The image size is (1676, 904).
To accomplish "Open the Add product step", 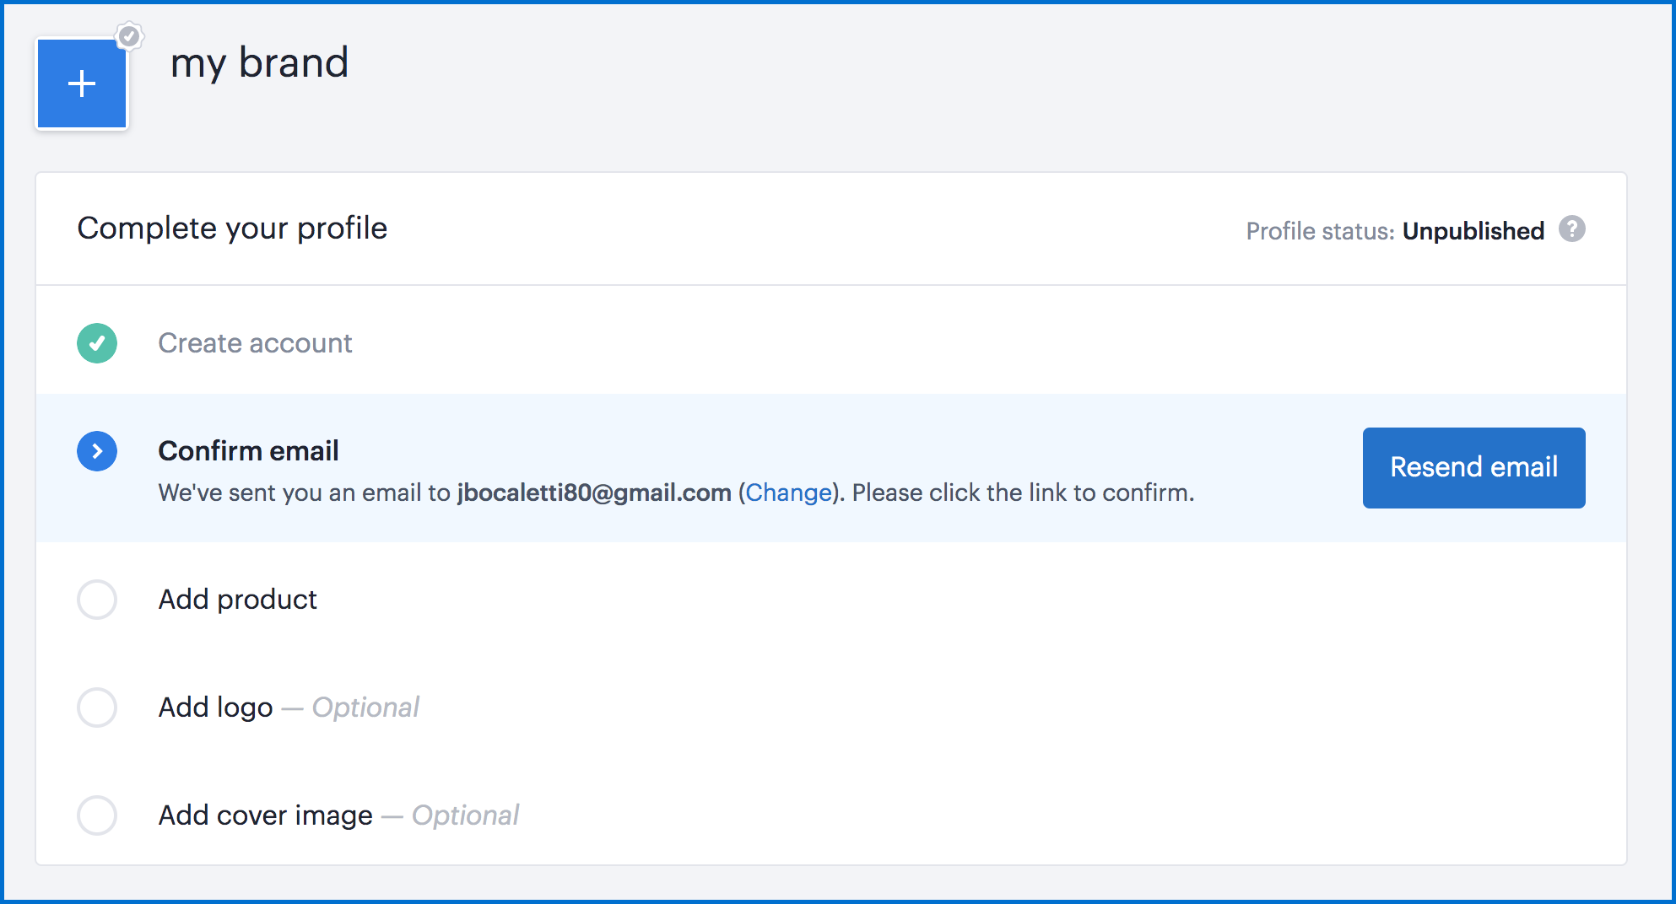I will (x=237, y=600).
